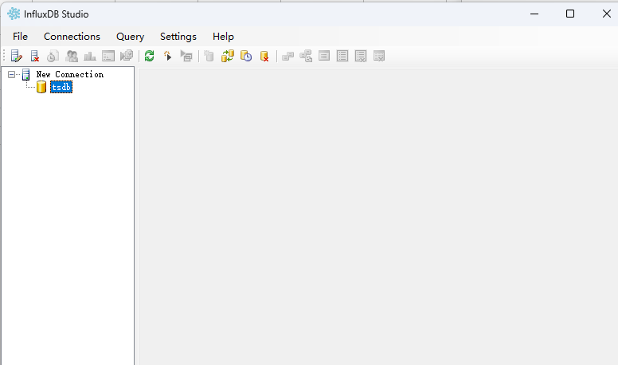The image size is (618, 365).
Task: Open the Settings menu
Action: coord(178,37)
